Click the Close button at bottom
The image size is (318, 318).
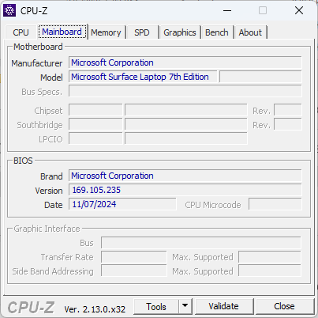coord(284,306)
